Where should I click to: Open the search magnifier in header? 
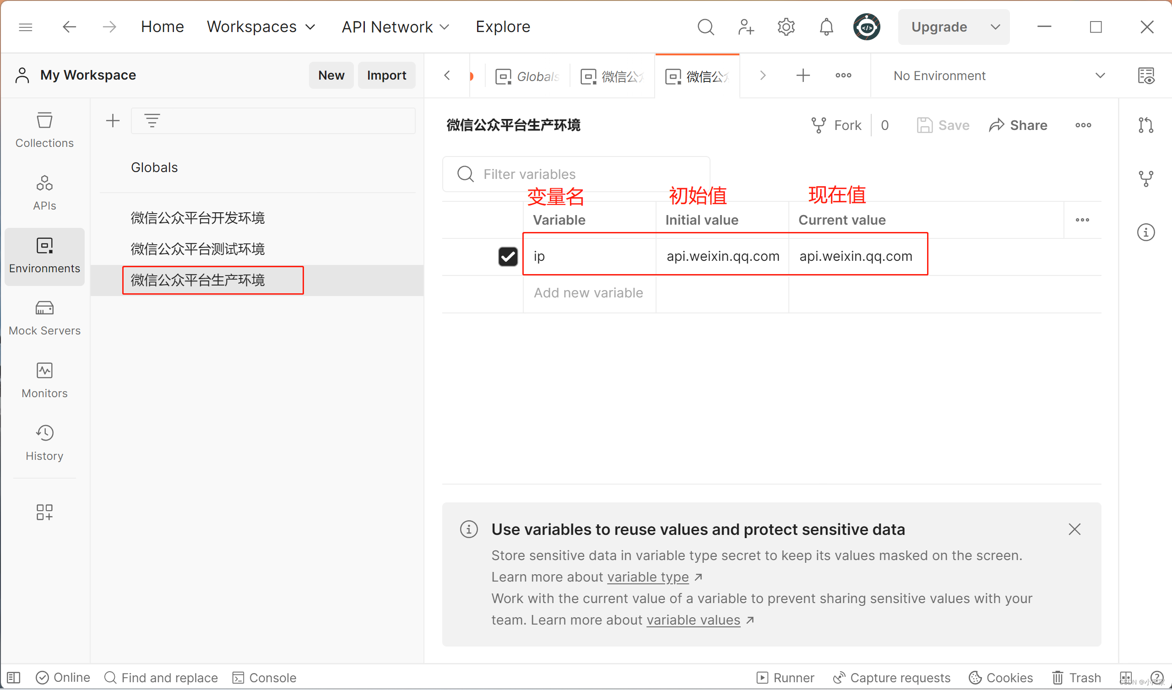705,27
